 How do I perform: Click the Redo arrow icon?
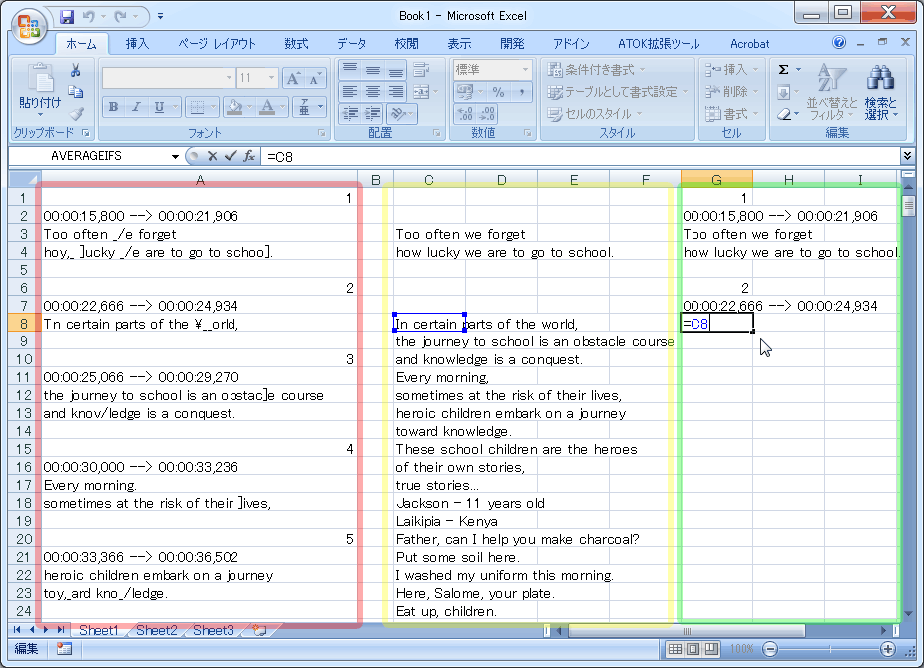point(121,16)
